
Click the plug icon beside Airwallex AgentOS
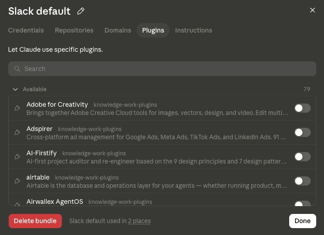coord(17,204)
